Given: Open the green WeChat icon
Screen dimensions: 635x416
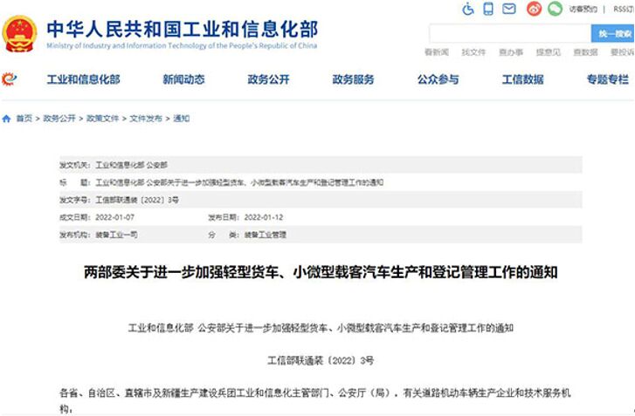Looking at the screenshot, I should click(x=556, y=9).
